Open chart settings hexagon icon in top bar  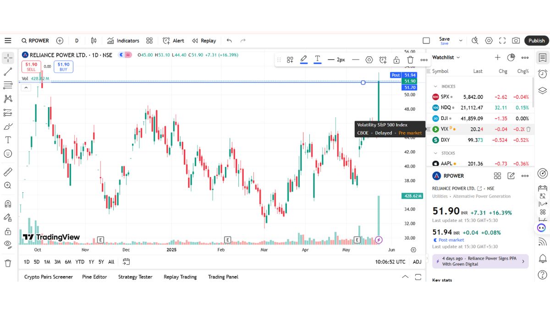click(x=489, y=41)
